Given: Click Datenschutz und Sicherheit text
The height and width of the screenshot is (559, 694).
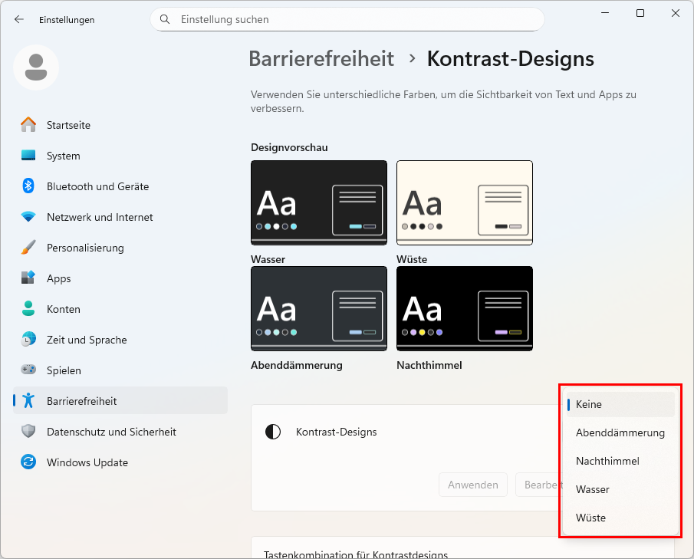Looking at the screenshot, I should [x=111, y=432].
